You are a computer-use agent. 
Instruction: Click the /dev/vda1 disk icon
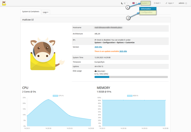(x=95, y=71)
